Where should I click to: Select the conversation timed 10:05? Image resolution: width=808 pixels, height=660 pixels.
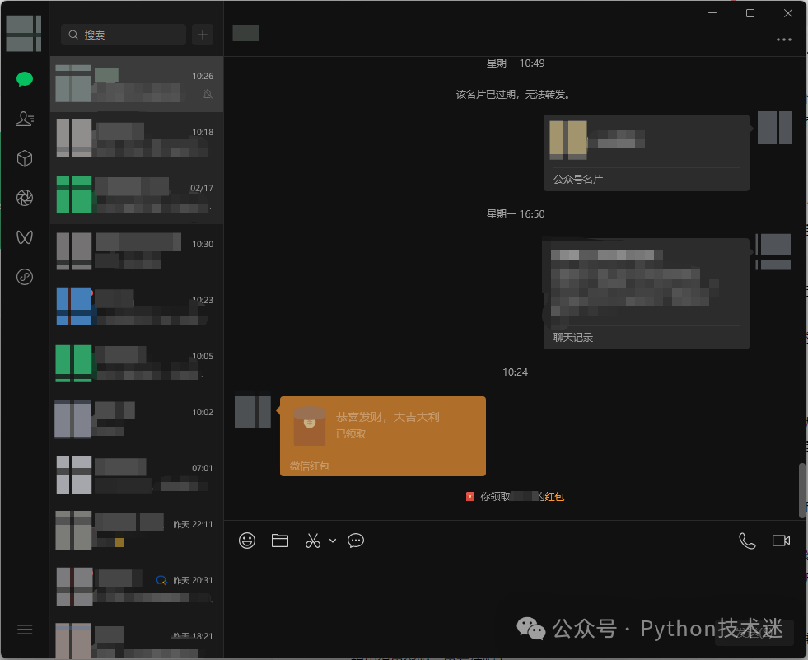137,364
